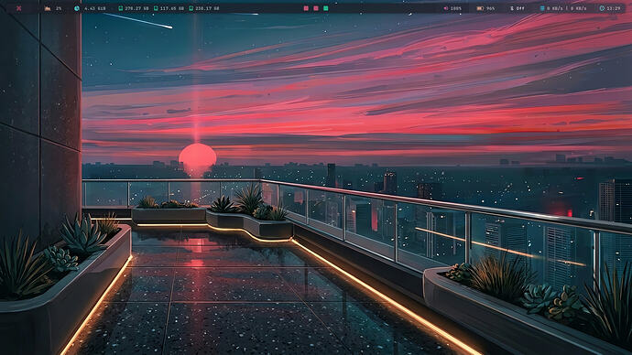The height and width of the screenshot is (355, 632).
Task: Click the '100%' volume reading text
Action: [456, 8]
